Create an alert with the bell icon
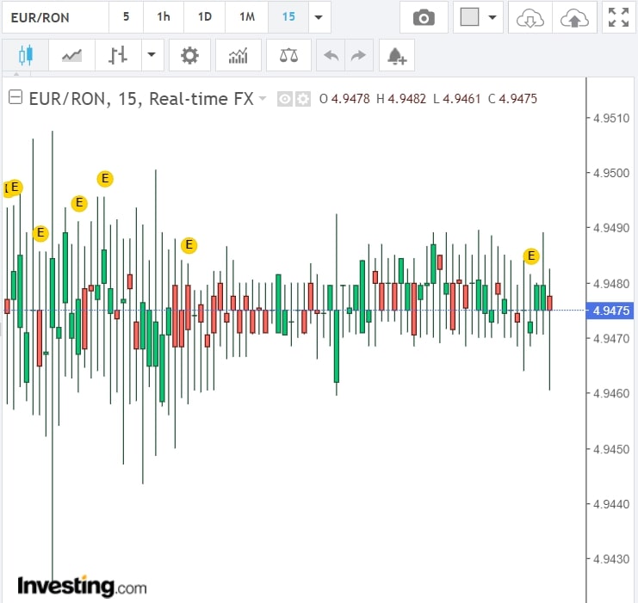This screenshot has width=638, height=603. pos(396,57)
